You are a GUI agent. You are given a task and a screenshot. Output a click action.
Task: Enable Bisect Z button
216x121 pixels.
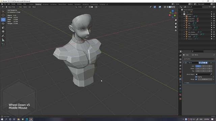pyautogui.click(x=209, y=69)
